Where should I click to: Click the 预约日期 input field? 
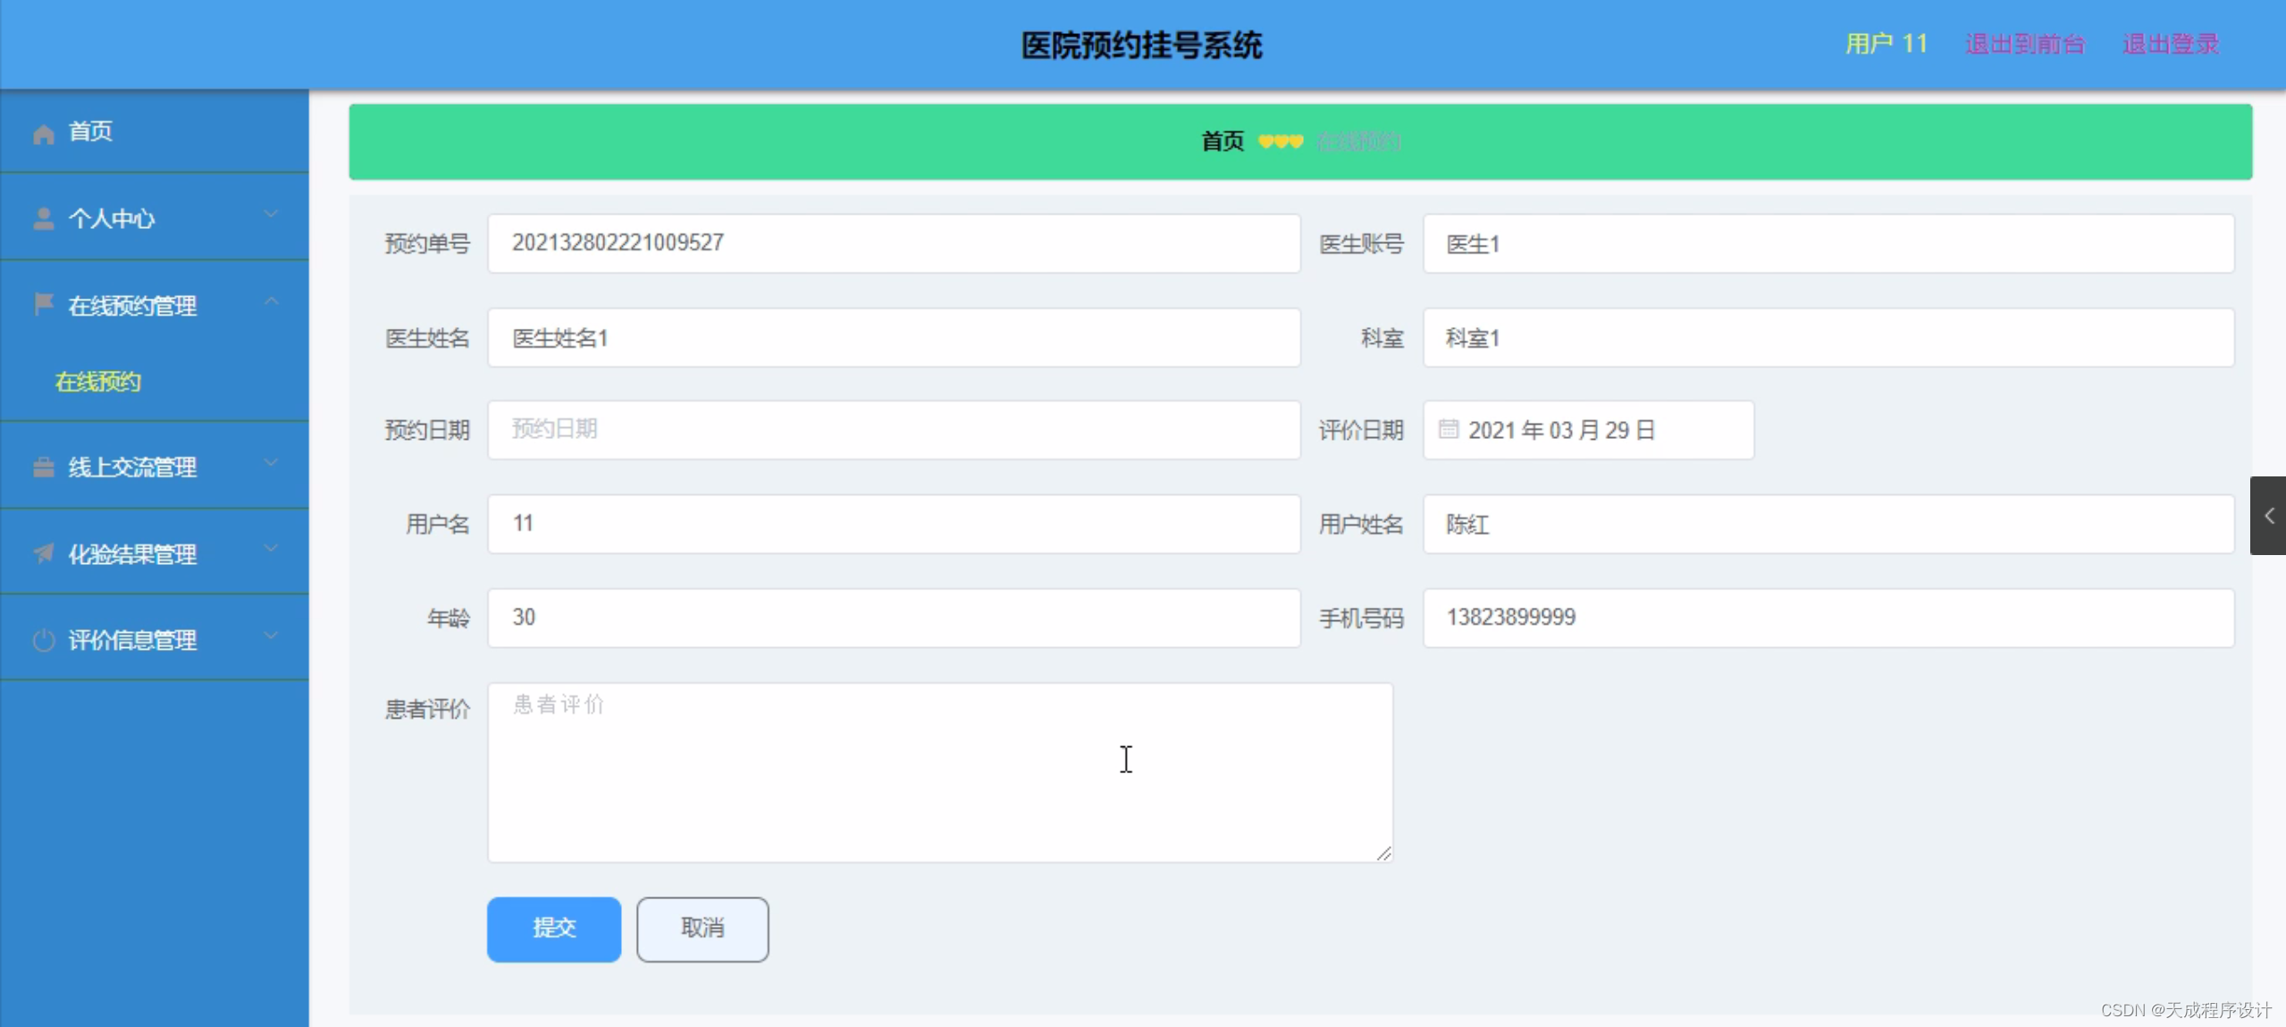(x=893, y=430)
